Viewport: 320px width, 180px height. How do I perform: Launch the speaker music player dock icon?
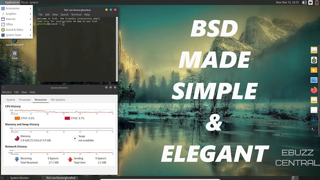(x=314, y=60)
